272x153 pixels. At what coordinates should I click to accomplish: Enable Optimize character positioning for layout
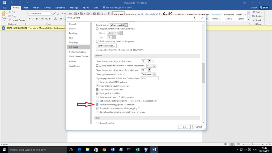pyautogui.click(x=97, y=101)
